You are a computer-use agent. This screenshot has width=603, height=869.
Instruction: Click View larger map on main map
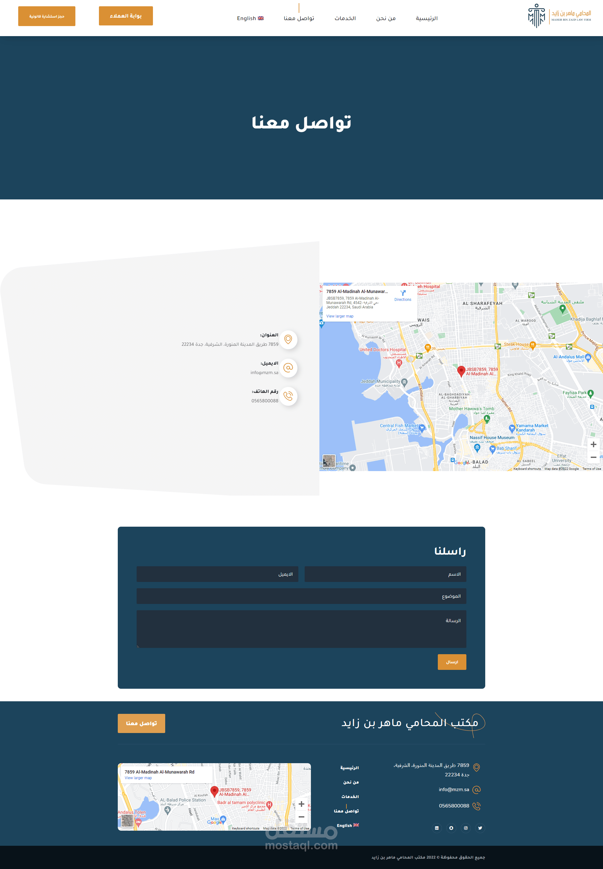click(x=340, y=316)
